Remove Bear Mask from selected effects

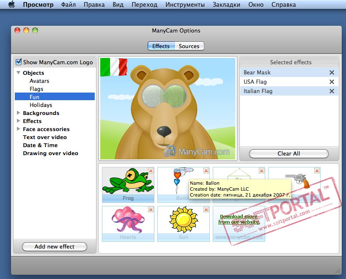pyautogui.click(x=332, y=73)
